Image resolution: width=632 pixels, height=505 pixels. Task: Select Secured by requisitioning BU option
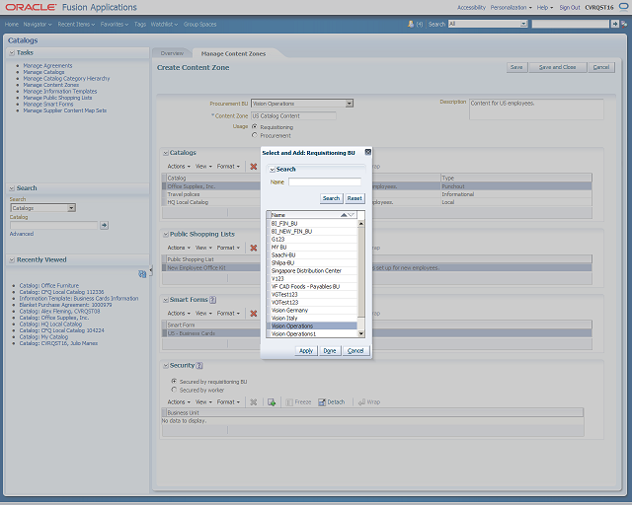[x=174, y=381]
